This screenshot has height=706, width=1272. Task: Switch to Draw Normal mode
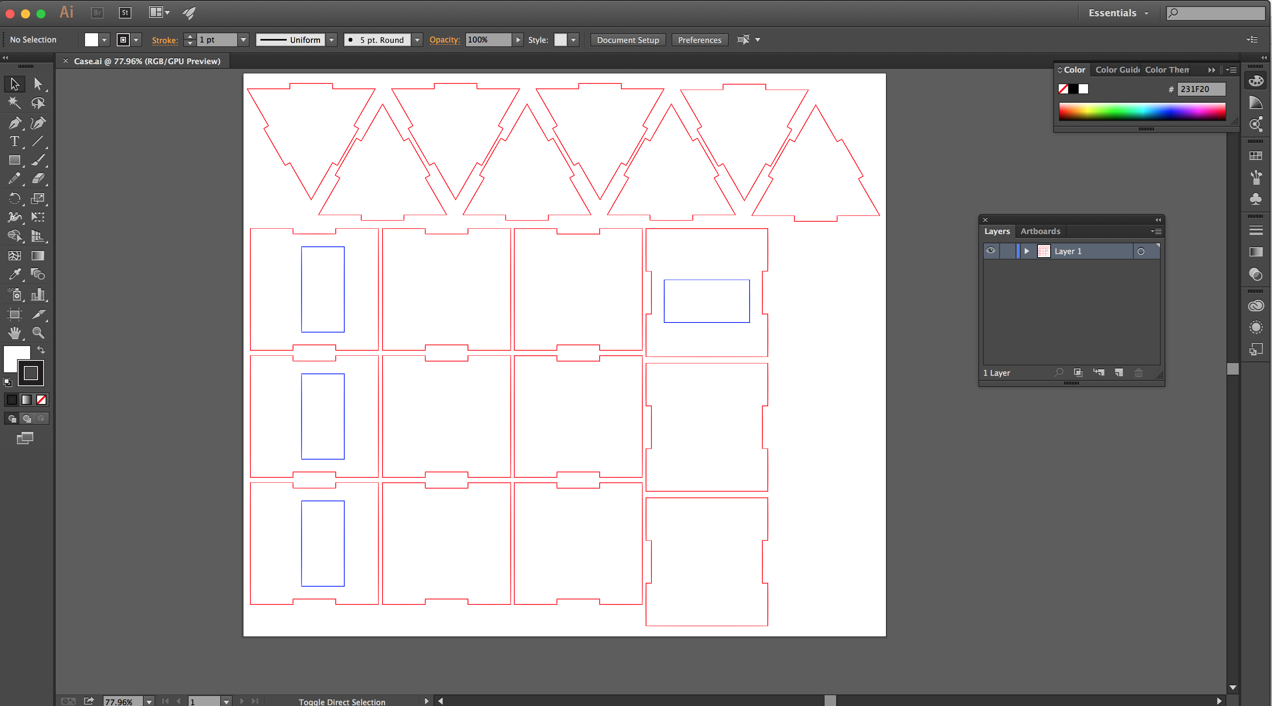tap(12, 419)
